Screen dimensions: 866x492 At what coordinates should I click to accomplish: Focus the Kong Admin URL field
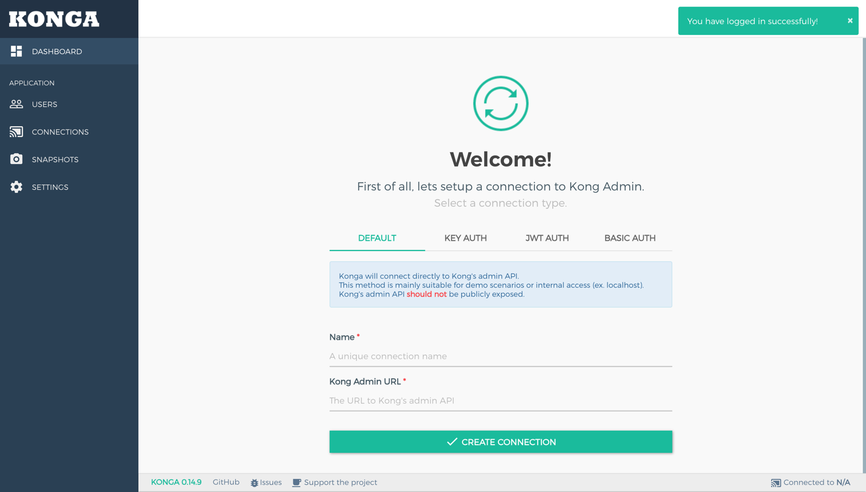(500, 401)
